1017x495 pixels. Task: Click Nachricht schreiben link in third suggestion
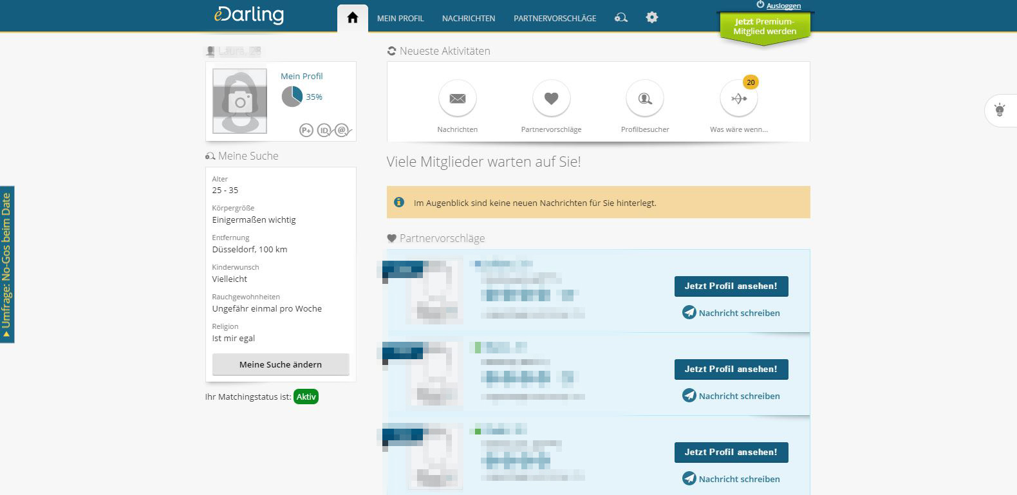click(x=740, y=479)
